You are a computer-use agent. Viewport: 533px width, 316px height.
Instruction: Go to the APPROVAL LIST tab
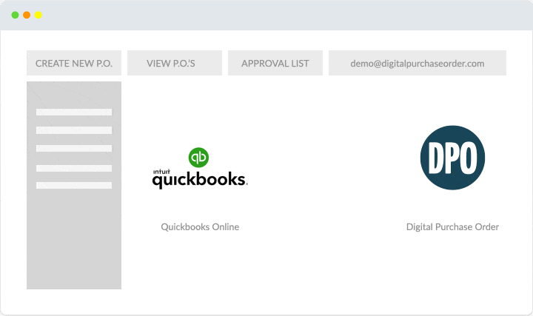pyautogui.click(x=275, y=63)
